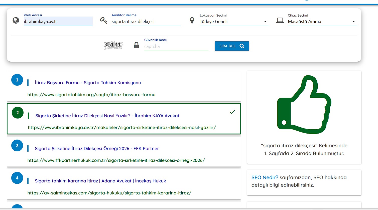378x210 pixels.
Task: Open the ibrahimkaya.av.tr result URL
Action: 122,128
